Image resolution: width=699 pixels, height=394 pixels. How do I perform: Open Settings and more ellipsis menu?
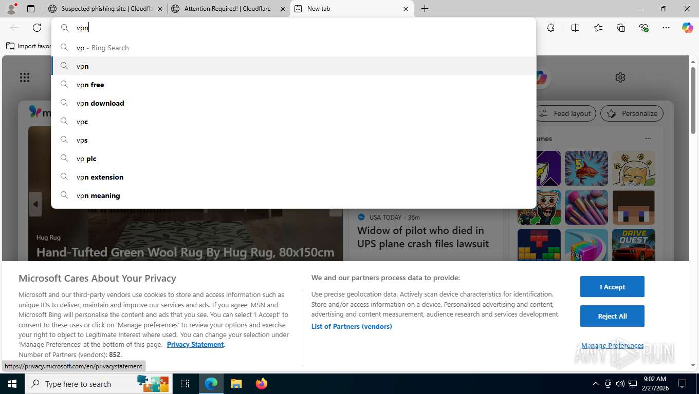point(666,28)
